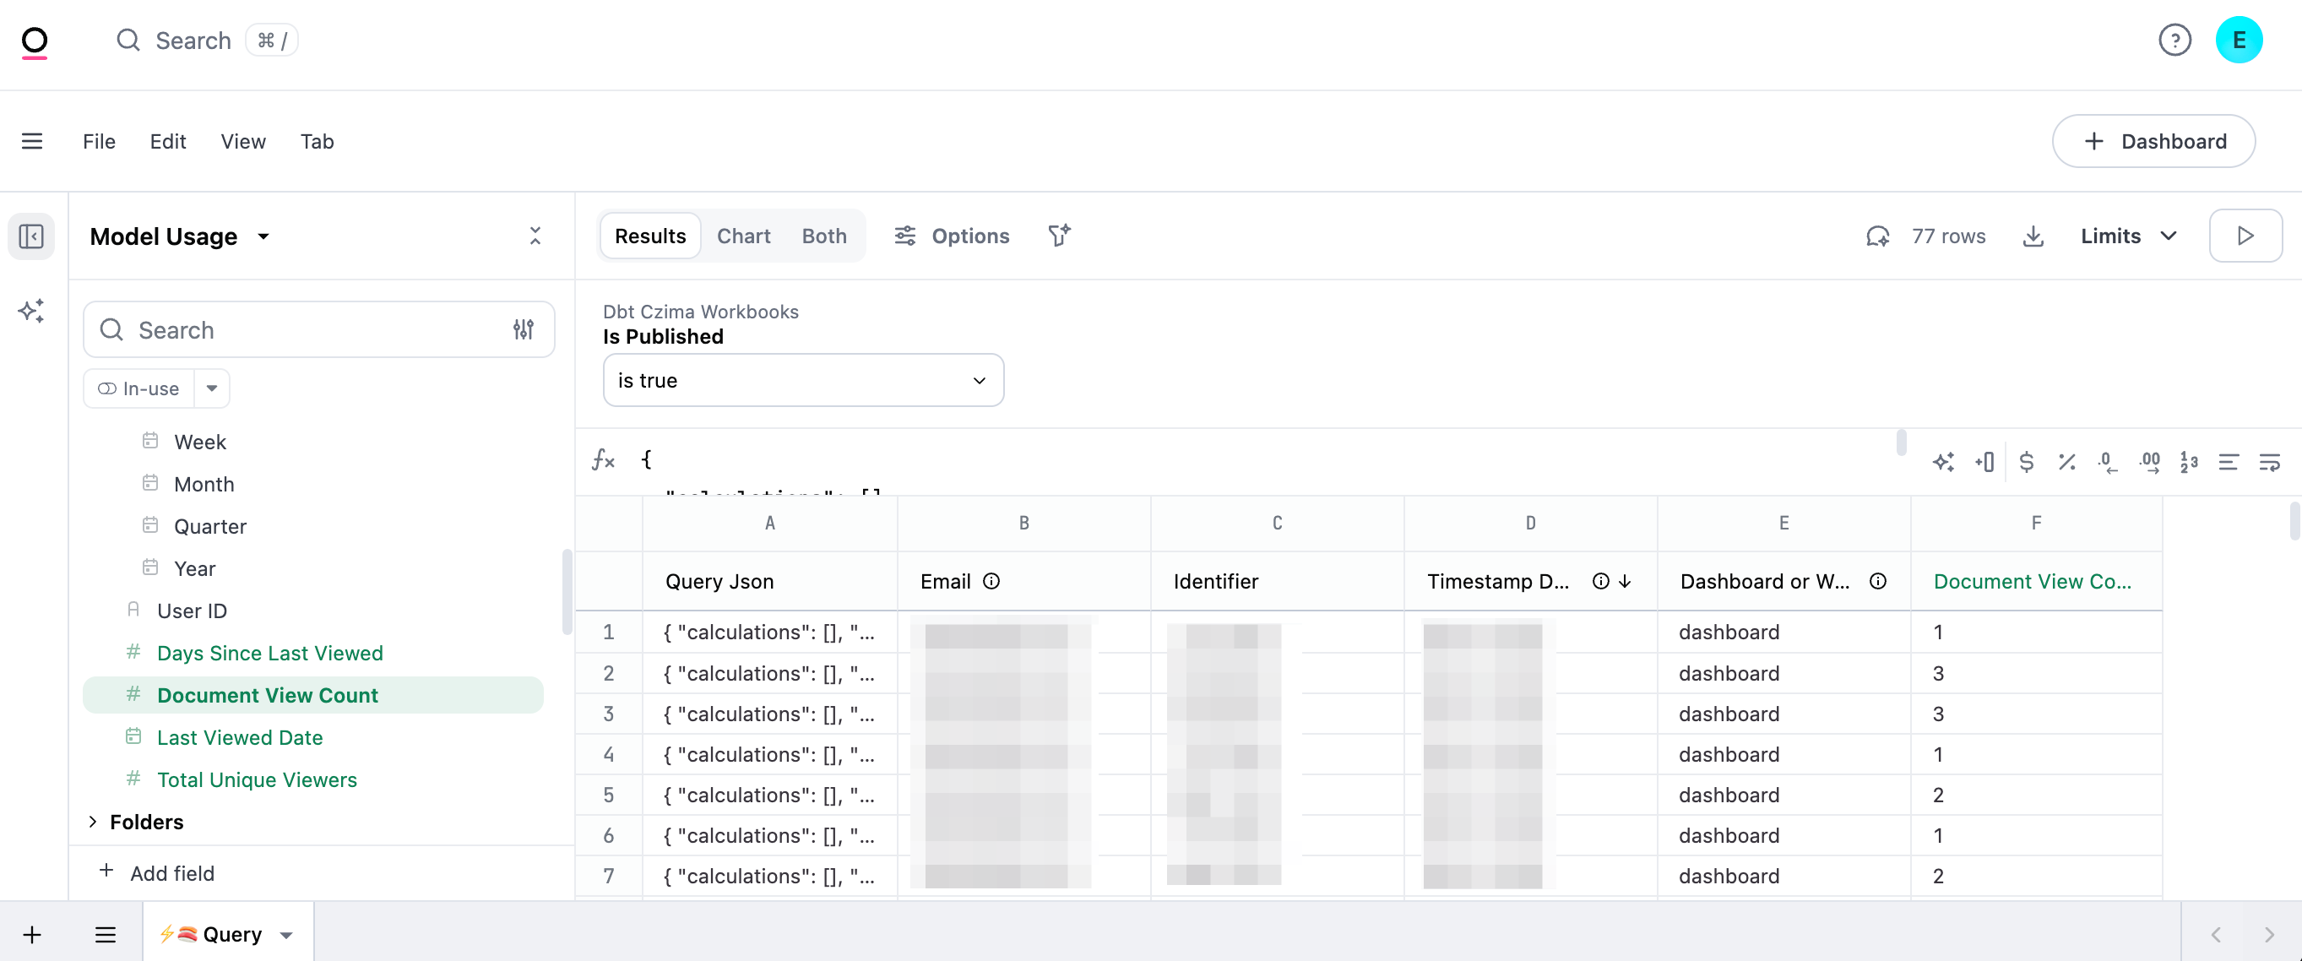Open the File menu
Viewport: 2302px width, 961px height.
(99, 141)
